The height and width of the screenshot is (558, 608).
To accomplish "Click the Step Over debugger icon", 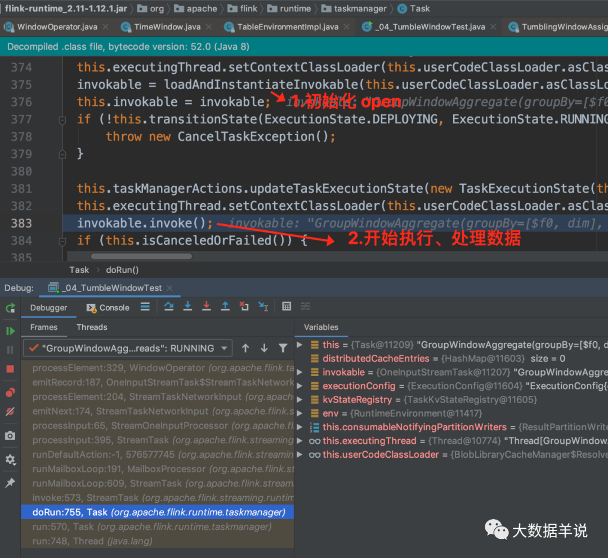I will coord(169,306).
